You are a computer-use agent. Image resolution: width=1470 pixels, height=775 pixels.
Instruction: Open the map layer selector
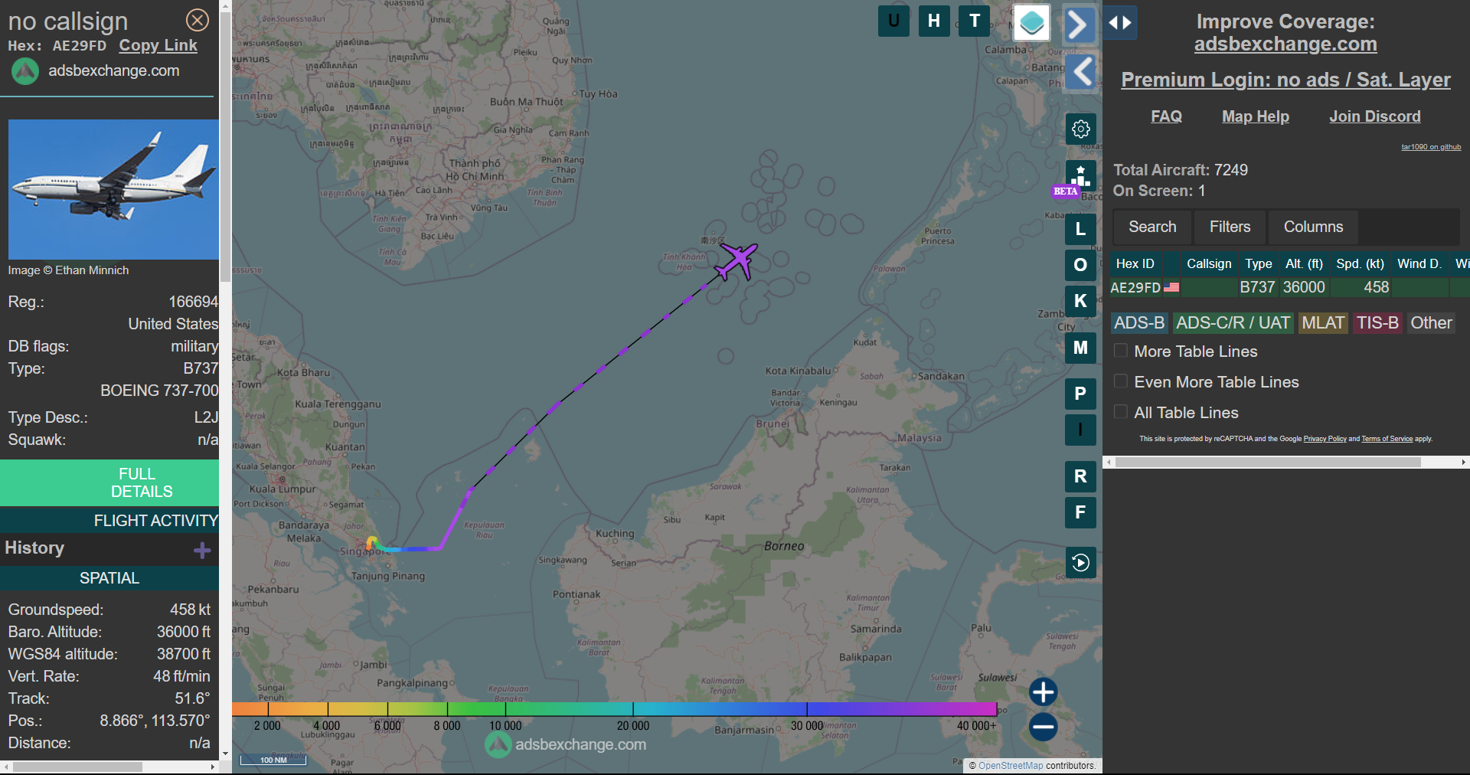pyautogui.click(x=1031, y=23)
